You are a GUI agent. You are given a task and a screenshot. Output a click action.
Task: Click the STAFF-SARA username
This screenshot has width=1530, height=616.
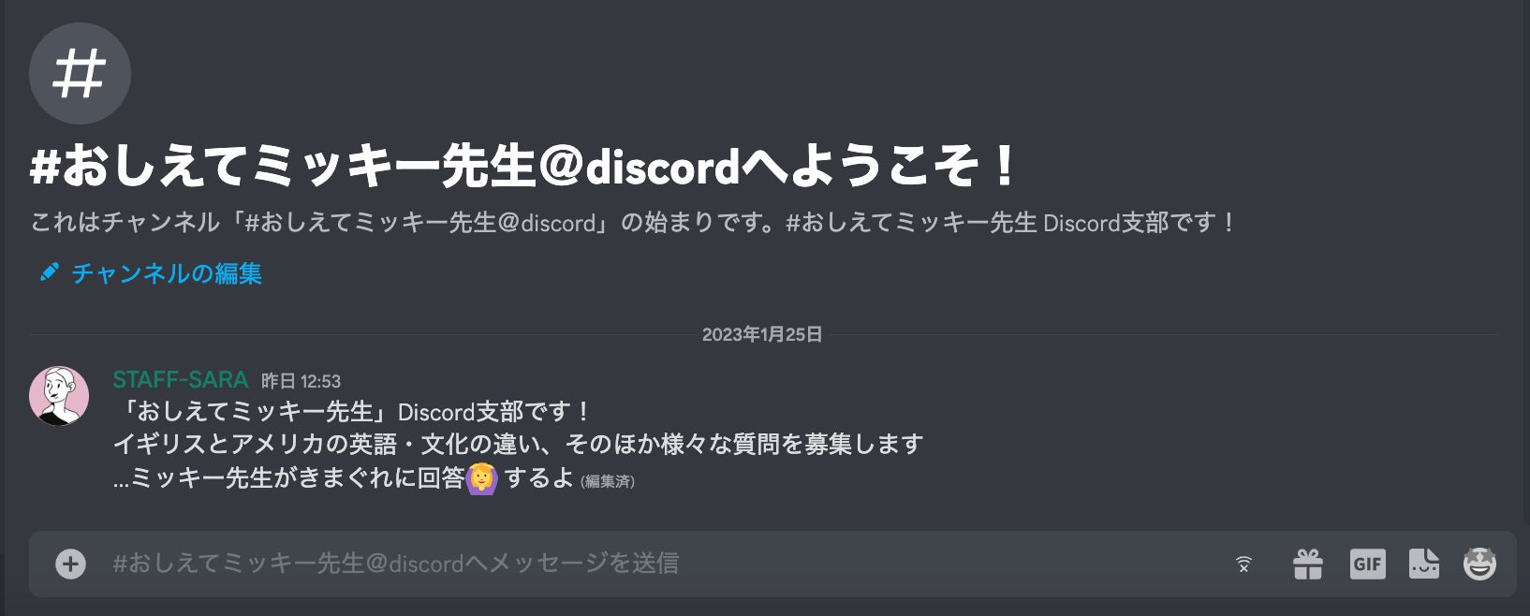click(x=180, y=379)
